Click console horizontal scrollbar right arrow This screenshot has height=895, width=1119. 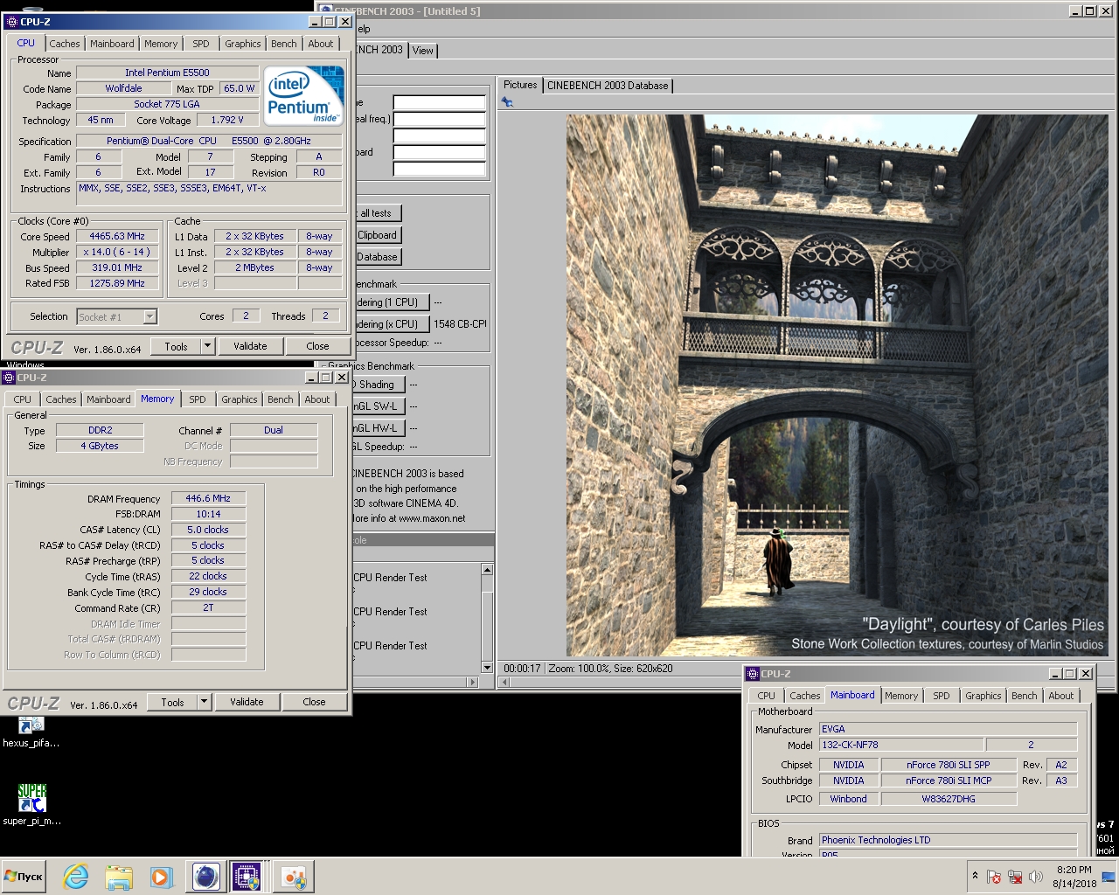[x=473, y=682]
